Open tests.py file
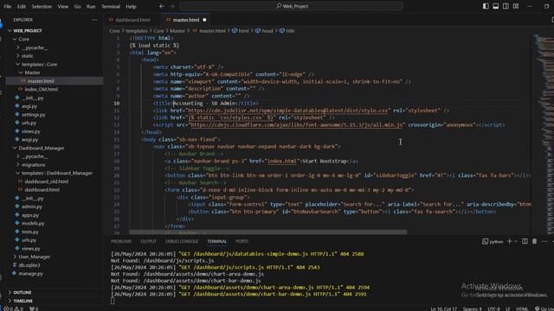 pyautogui.click(x=30, y=232)
